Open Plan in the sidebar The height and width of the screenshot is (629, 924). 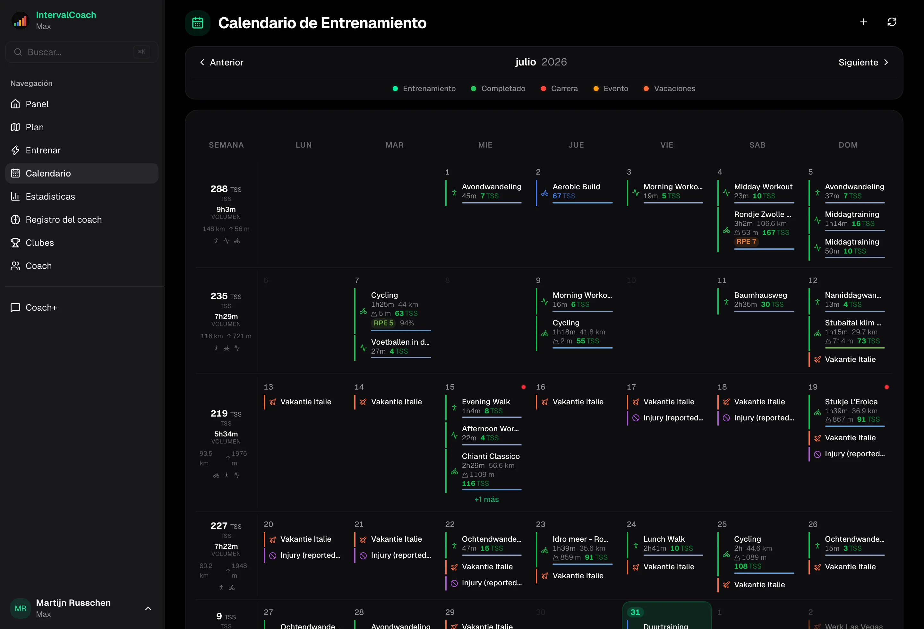click(81, 127)
